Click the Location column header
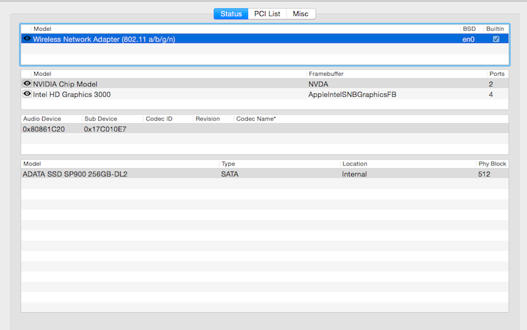The width and height of the screenshot is (527, 330). pyautogui.click(x=354, y=163)
